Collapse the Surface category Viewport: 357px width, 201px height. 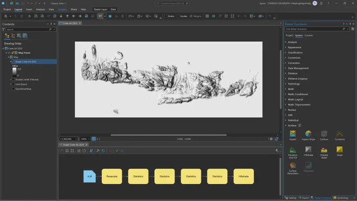(286, 125)
